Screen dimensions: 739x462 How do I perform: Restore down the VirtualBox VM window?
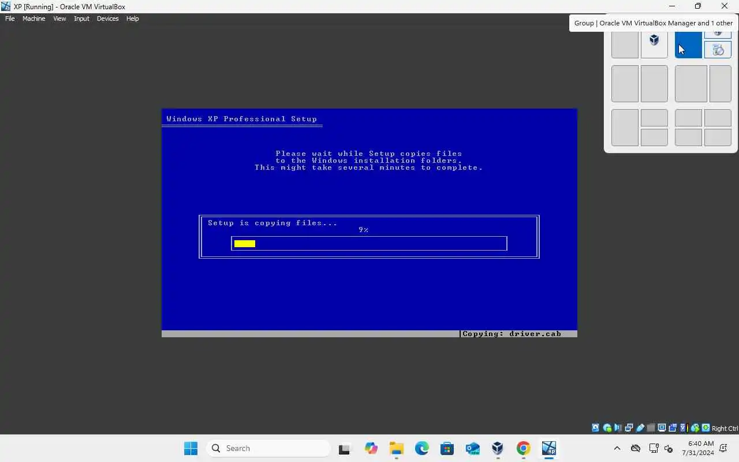[x=698, y=6]
